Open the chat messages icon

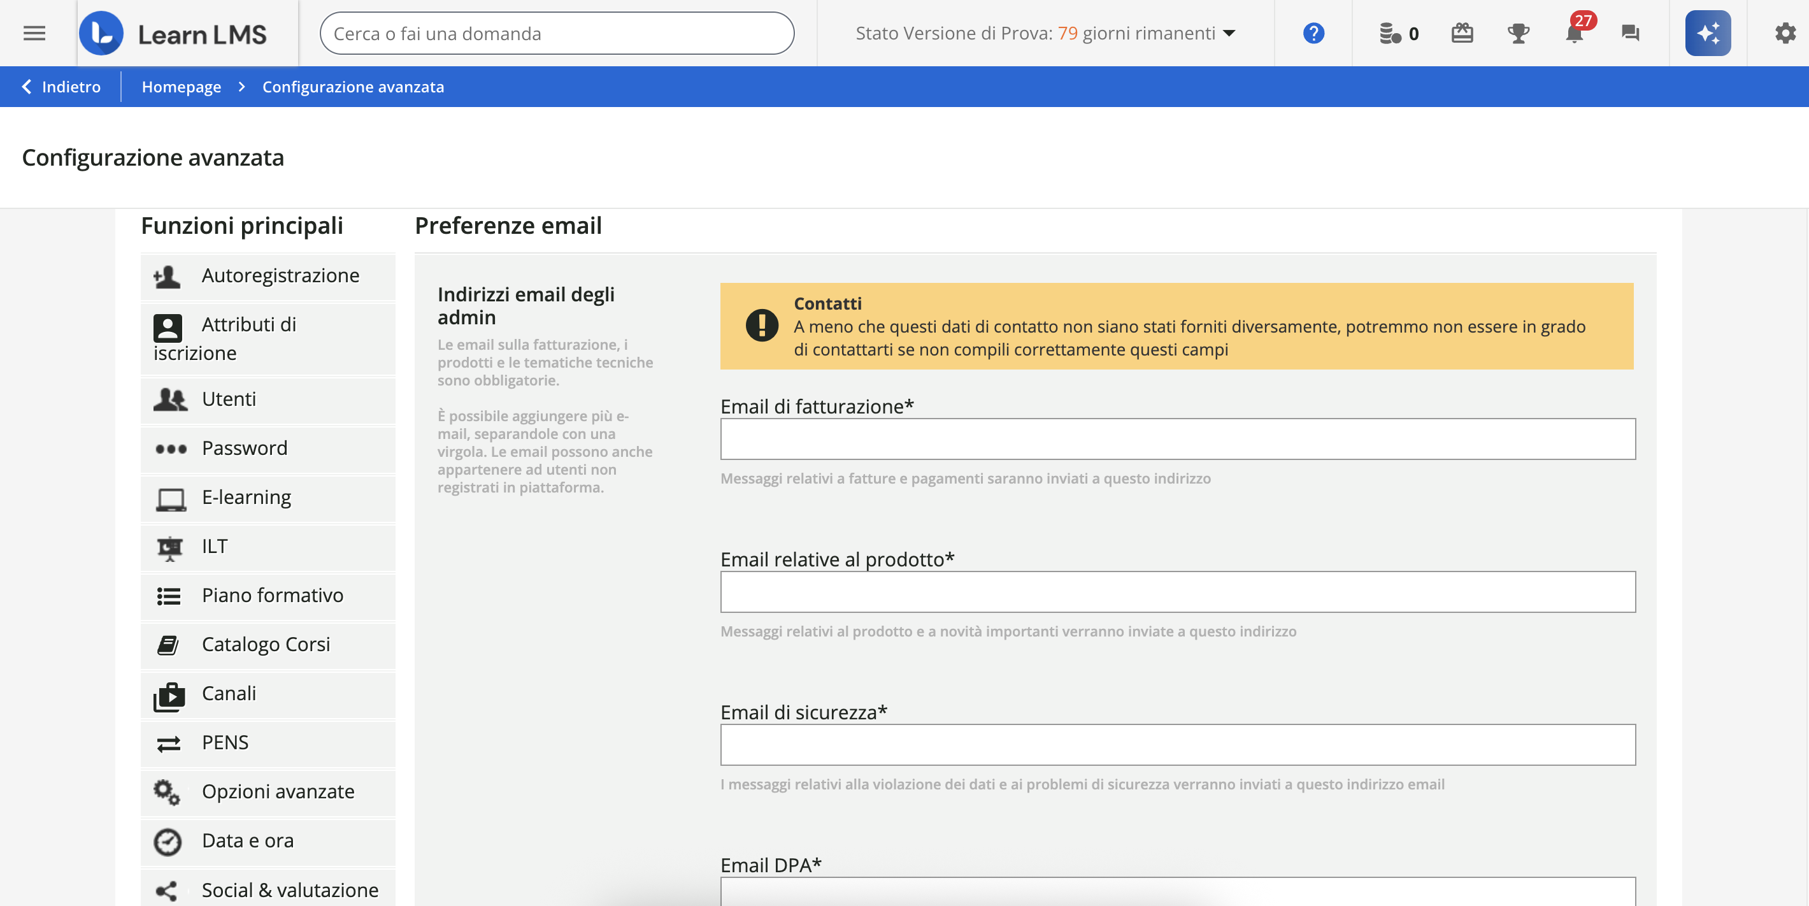[x=1630, y=33]
